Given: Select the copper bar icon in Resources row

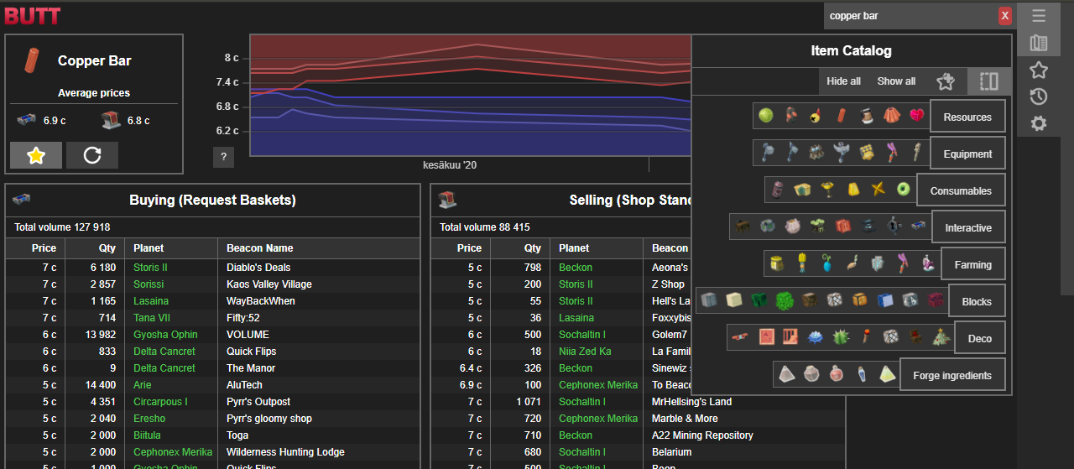Looking at the screenshot, I should click(842, 115).
